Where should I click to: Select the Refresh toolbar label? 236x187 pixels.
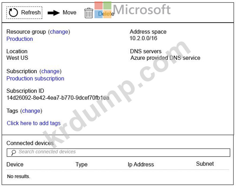coord(31,13)
